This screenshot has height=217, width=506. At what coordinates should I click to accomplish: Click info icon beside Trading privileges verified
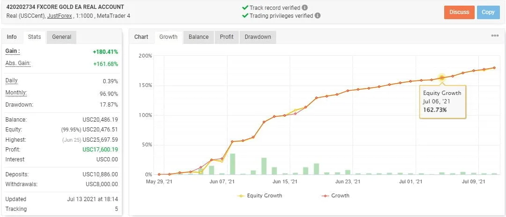pos(318,15)
